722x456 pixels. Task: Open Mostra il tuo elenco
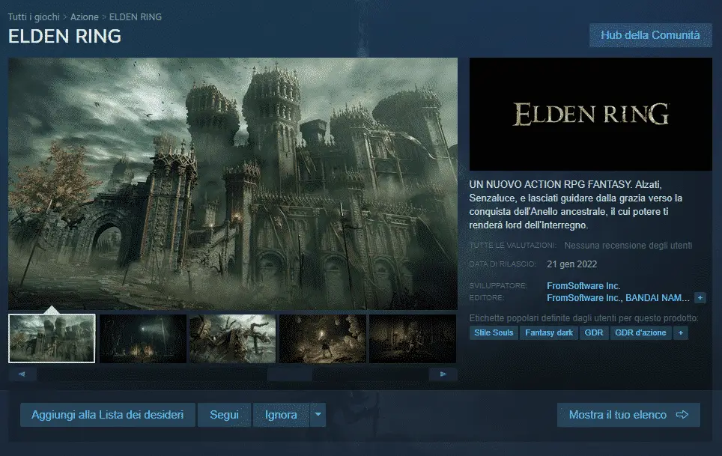click(628, 415)
